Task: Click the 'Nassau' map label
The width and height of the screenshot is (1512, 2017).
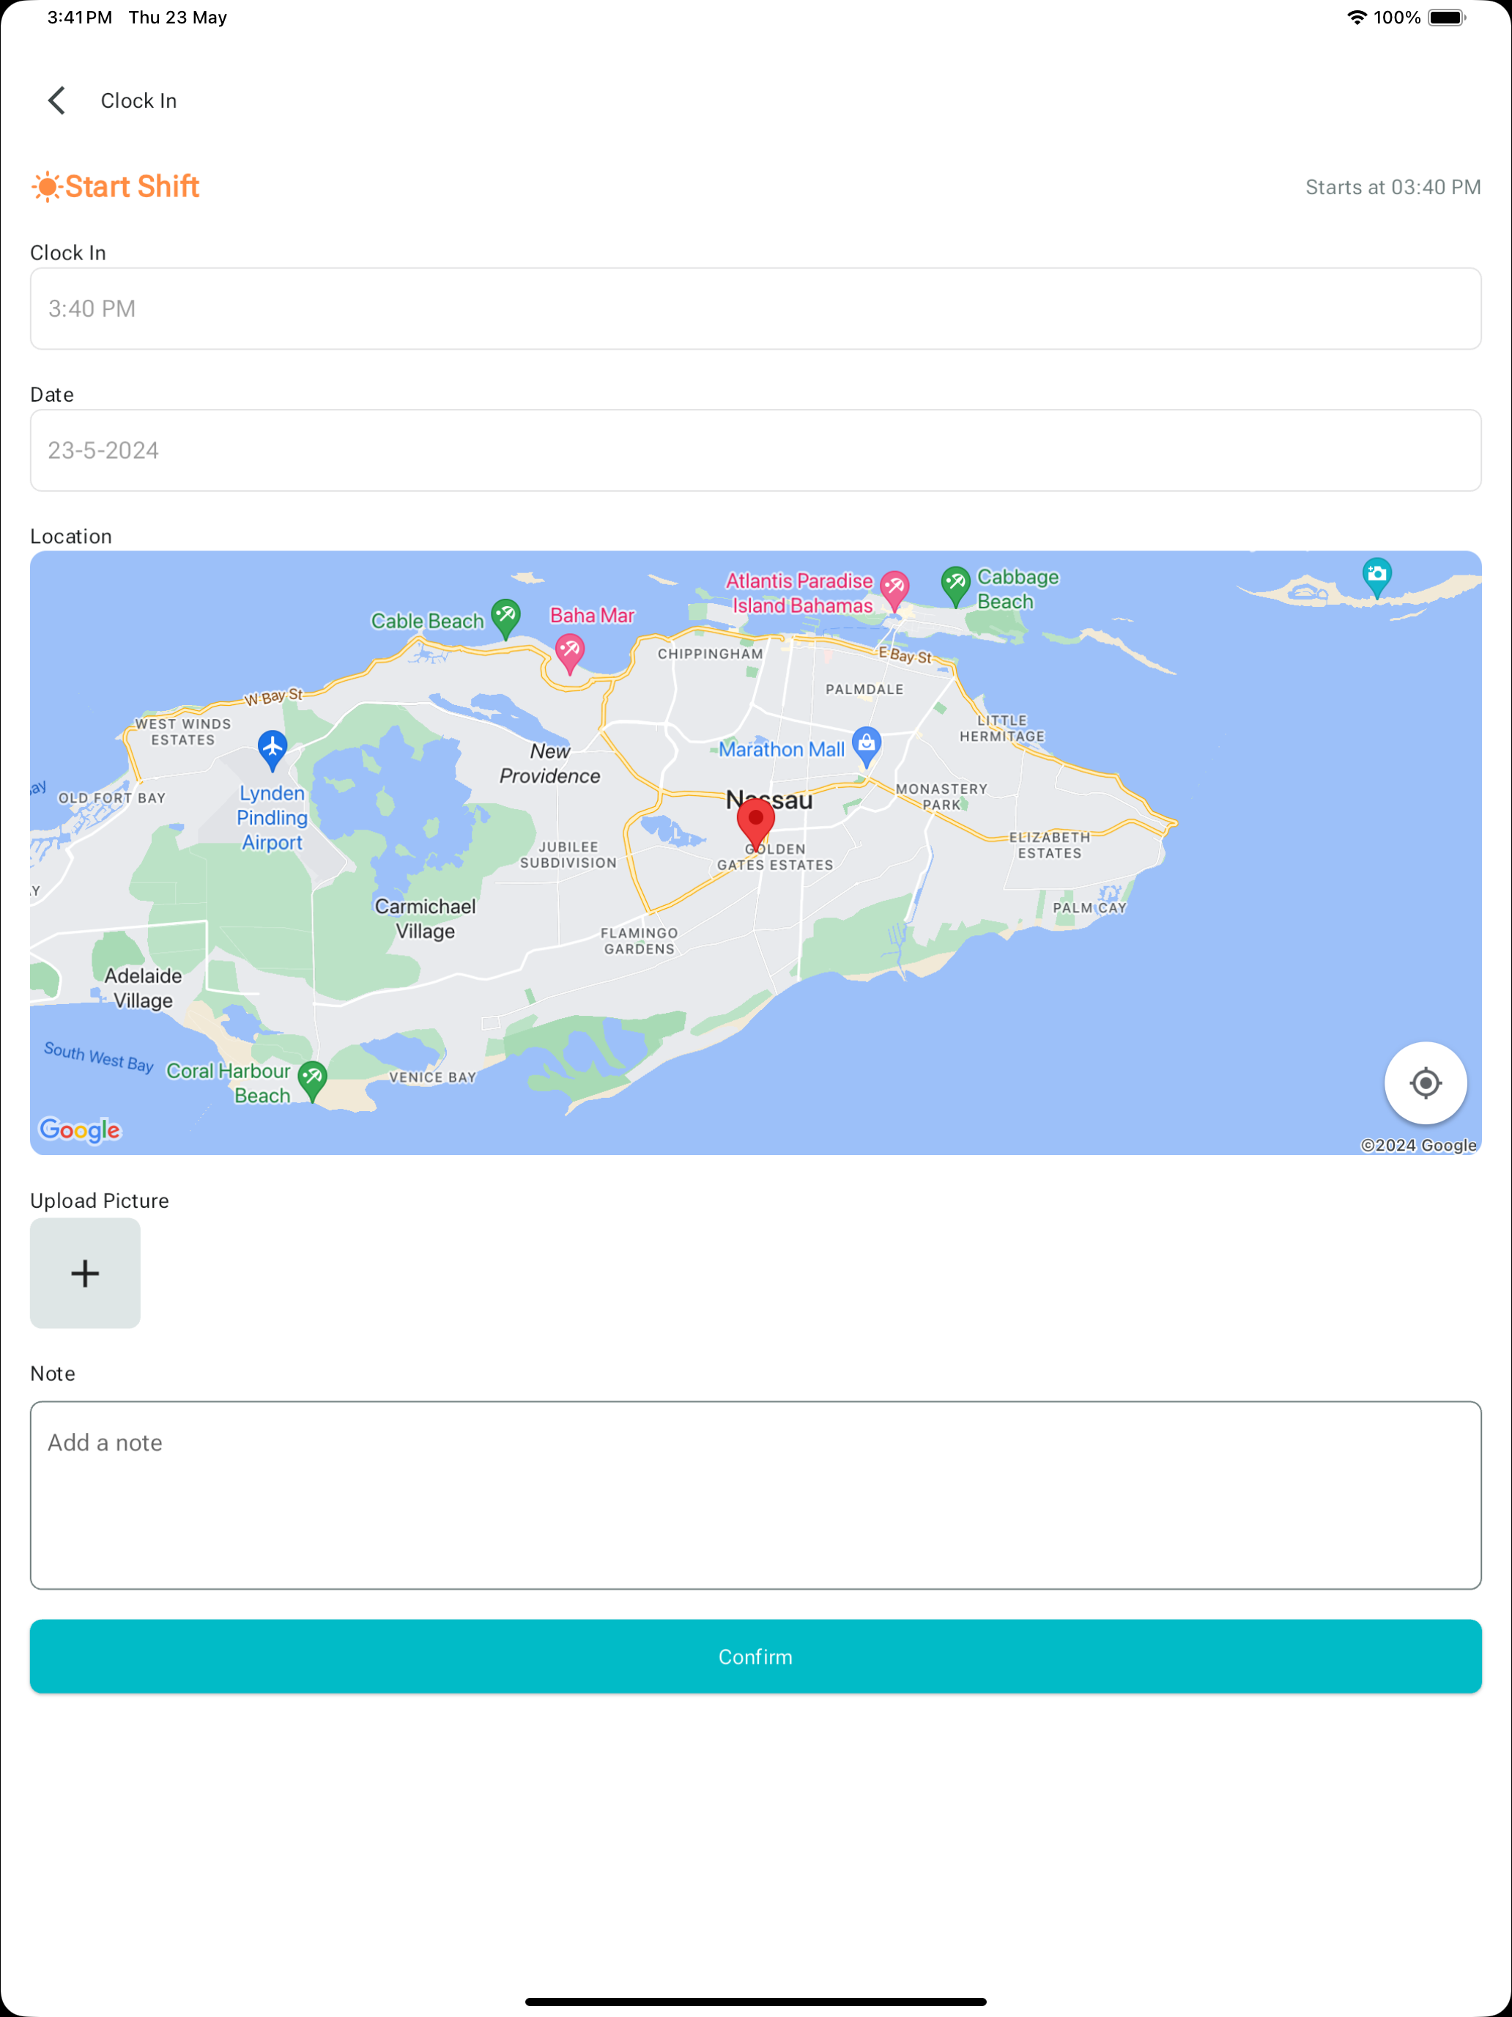Action: (768, 800)
